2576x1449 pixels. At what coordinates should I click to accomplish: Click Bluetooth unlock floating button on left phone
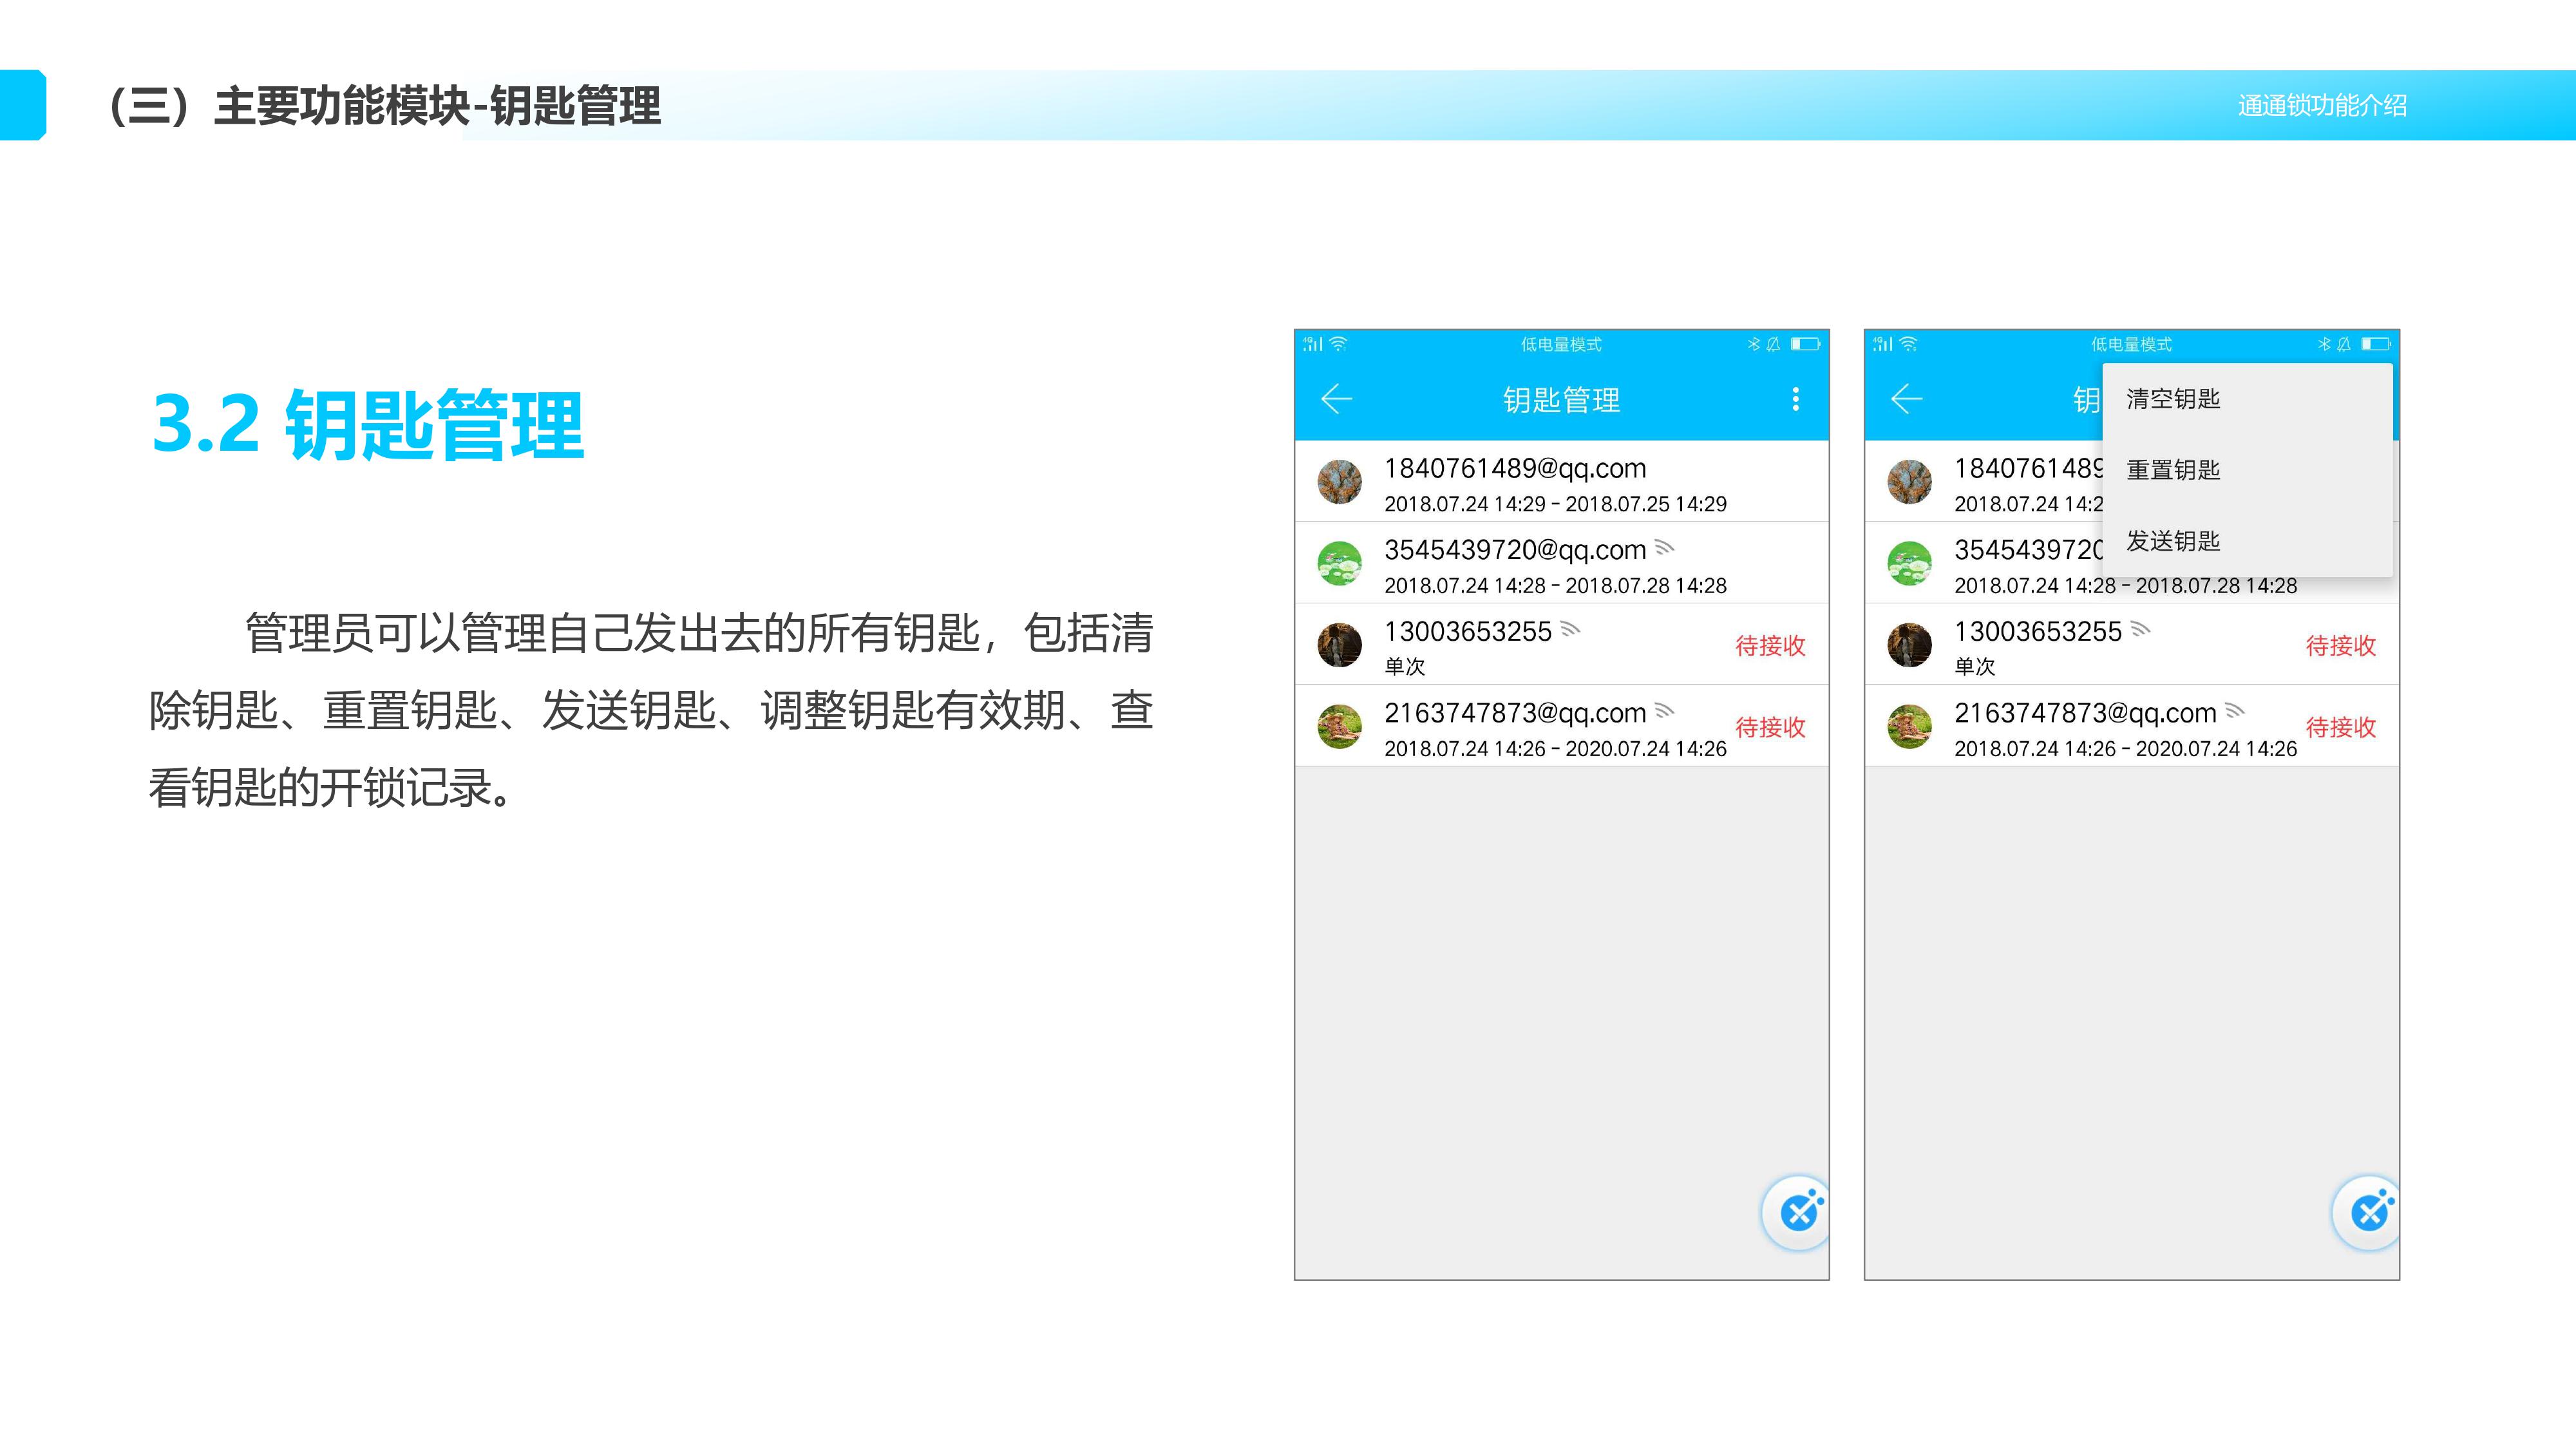(1798, 1212)
